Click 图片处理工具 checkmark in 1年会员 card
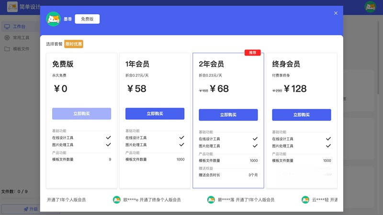The image size is (383, 215). (181, 145)
